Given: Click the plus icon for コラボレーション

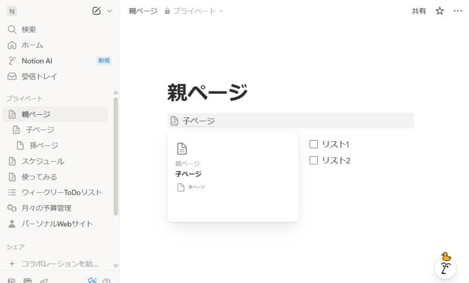Looking at the screenshot, I should (x=12, y=264).
